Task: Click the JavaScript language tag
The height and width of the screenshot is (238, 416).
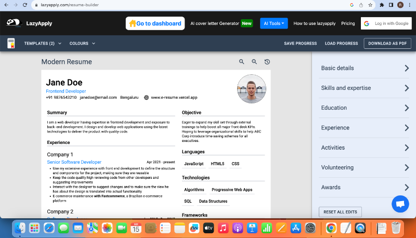Action: tap(193, 164)
